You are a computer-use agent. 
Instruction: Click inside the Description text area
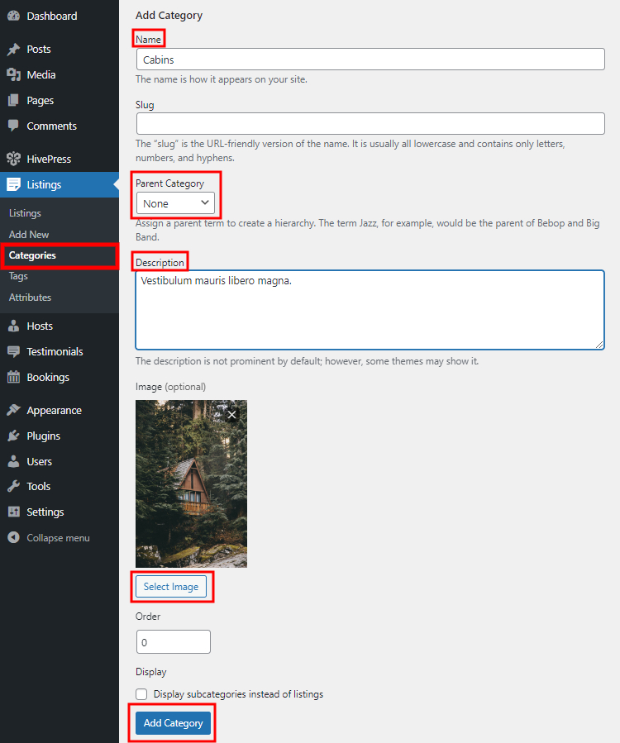click(370, 310)
